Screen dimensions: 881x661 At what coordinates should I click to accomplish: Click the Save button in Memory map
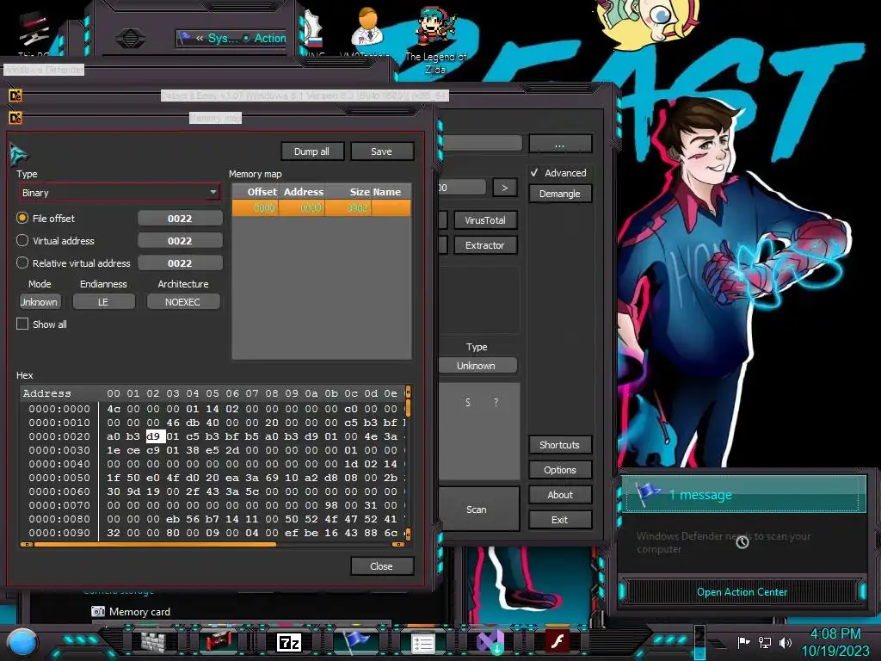pos(381,151)
